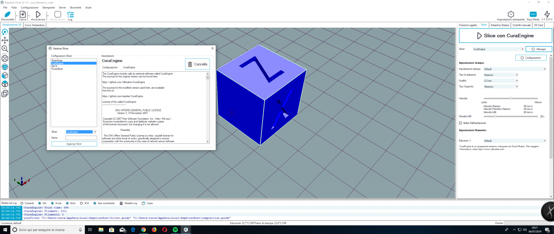Open the Stampante menu

tap(48, 7)
